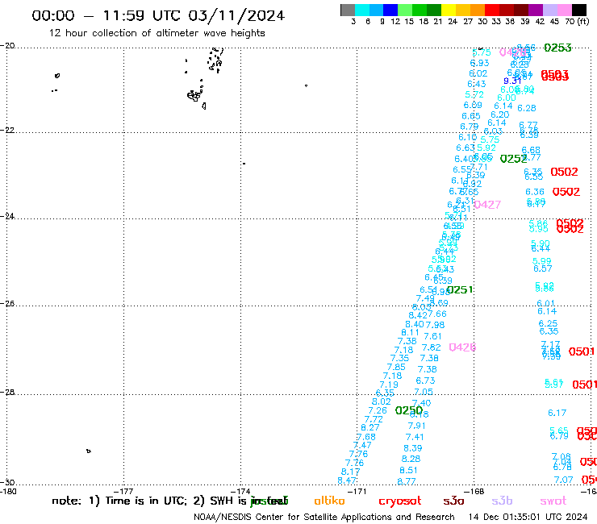The height and width of the screenshot is (524, 597).
Task: Click the isolated wave value "6.17"
Action: coord(557,413)
